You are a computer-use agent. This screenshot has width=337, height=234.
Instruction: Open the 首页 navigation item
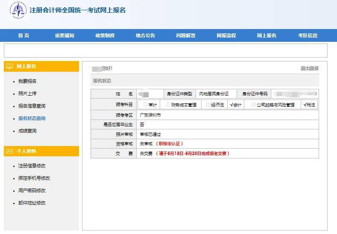click(23, 35)
